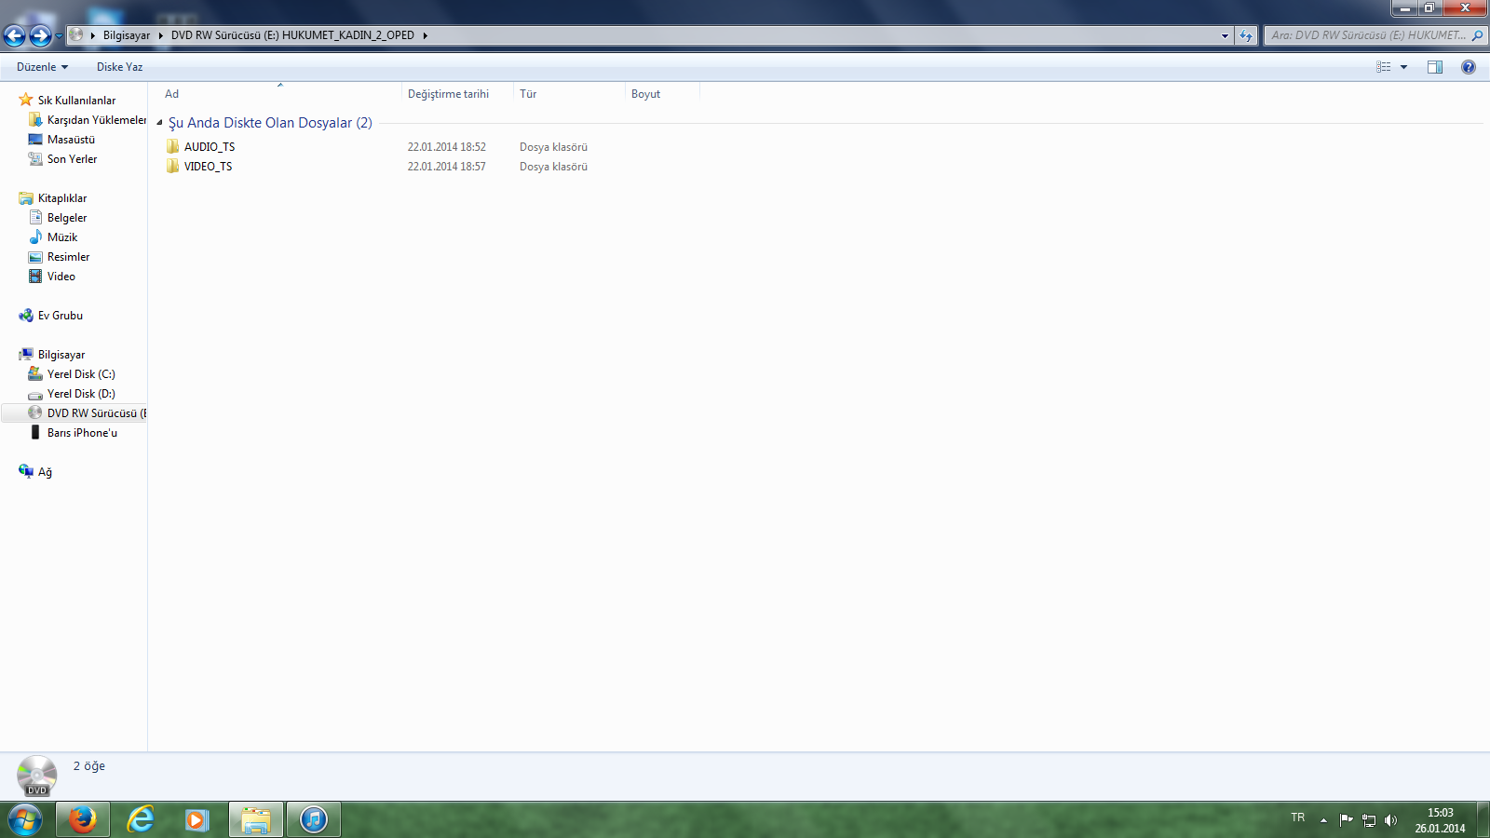Select the VIDEO_TS file name
The width and height of the screenshot is (1490, 838).
click(209, 167)
